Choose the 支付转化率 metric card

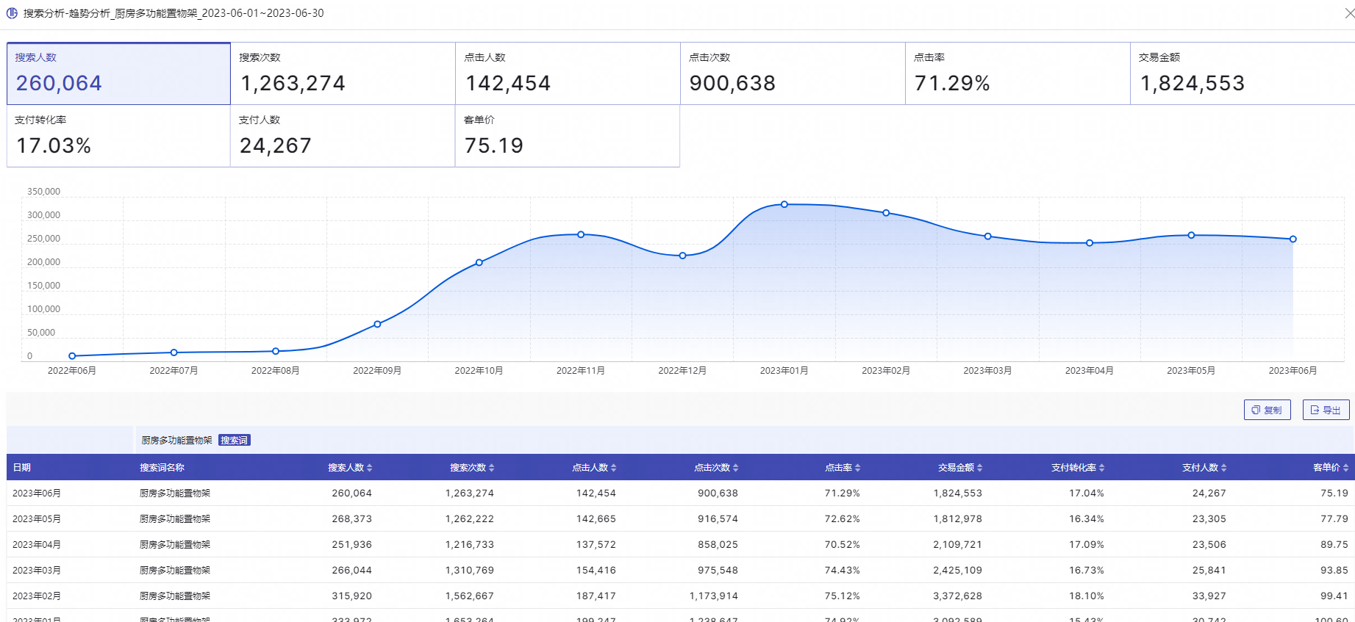(118, 136)
